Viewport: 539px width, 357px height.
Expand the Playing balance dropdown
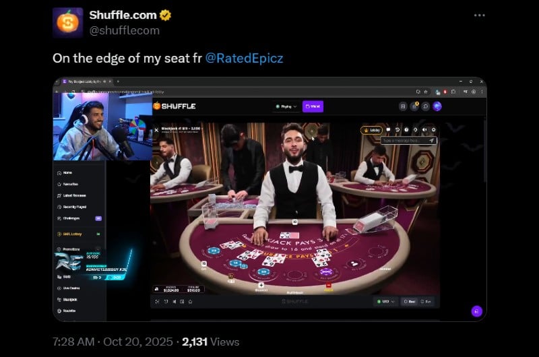tap(286, 106)
